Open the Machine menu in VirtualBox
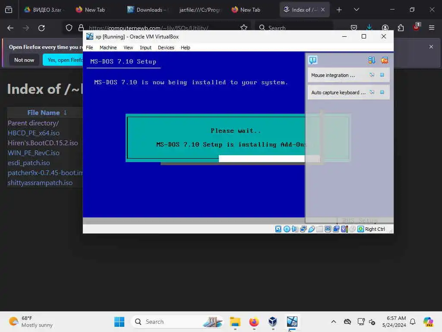The image size is (442, 332). pos(108,48)
